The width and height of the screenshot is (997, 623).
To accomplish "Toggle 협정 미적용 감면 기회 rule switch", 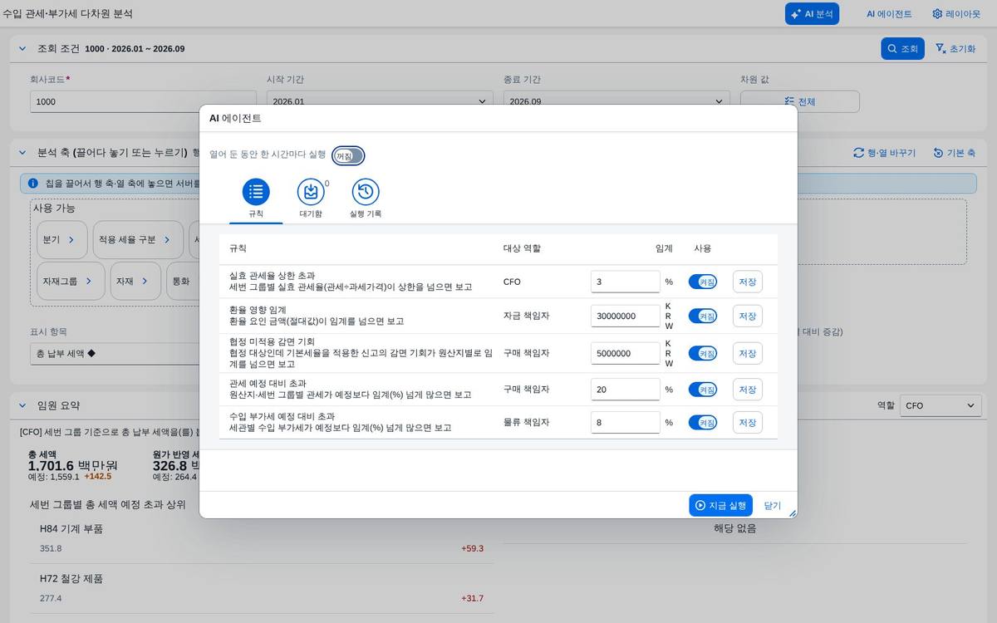I will (x=703, y=353).
